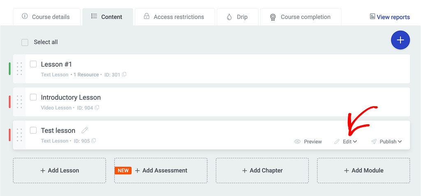Go to the Drip tab

[238, 17]
